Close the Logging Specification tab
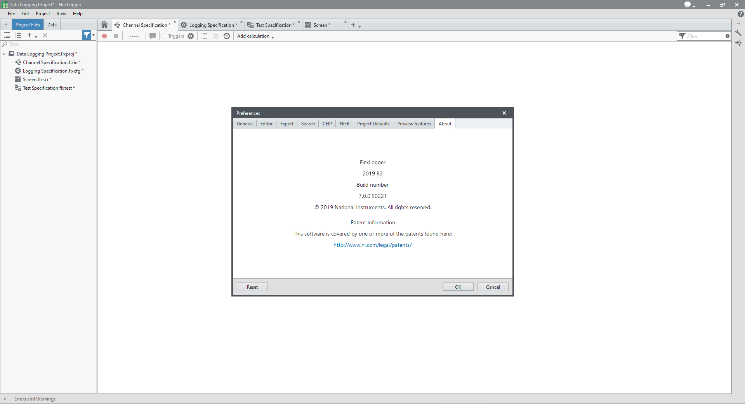 (241, 22)
